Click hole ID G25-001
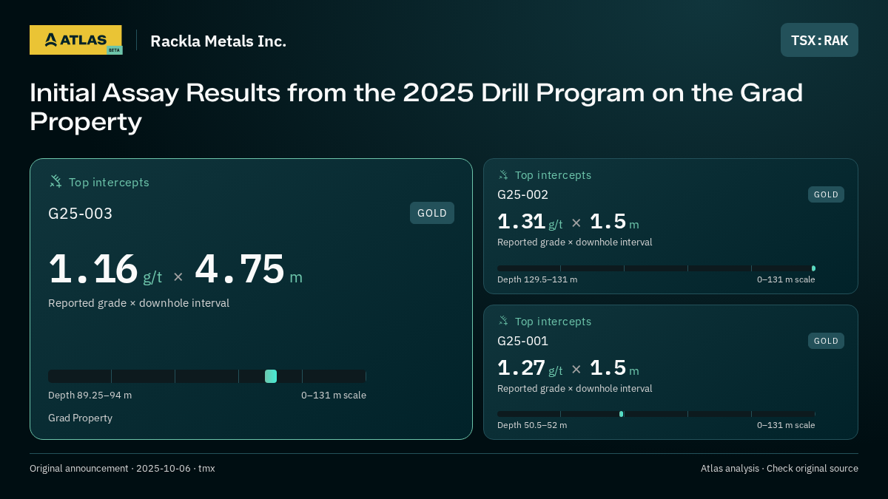Screen dimensions: 888x499 [523, 341]
